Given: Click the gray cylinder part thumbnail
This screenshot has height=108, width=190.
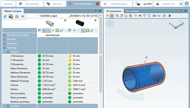Looking at the screenshot, I should 50,23.
